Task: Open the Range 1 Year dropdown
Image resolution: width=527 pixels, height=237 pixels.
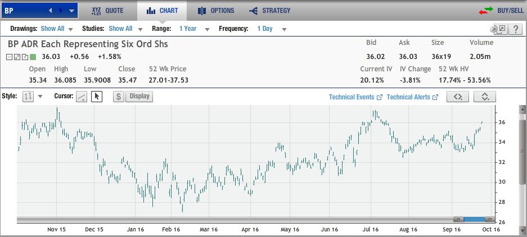Action: pyautogui.click(x=194, y=29)
